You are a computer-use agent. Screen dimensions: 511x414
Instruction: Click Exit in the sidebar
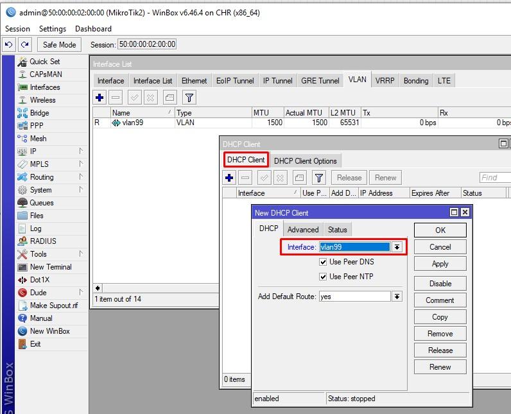(35, 344)
